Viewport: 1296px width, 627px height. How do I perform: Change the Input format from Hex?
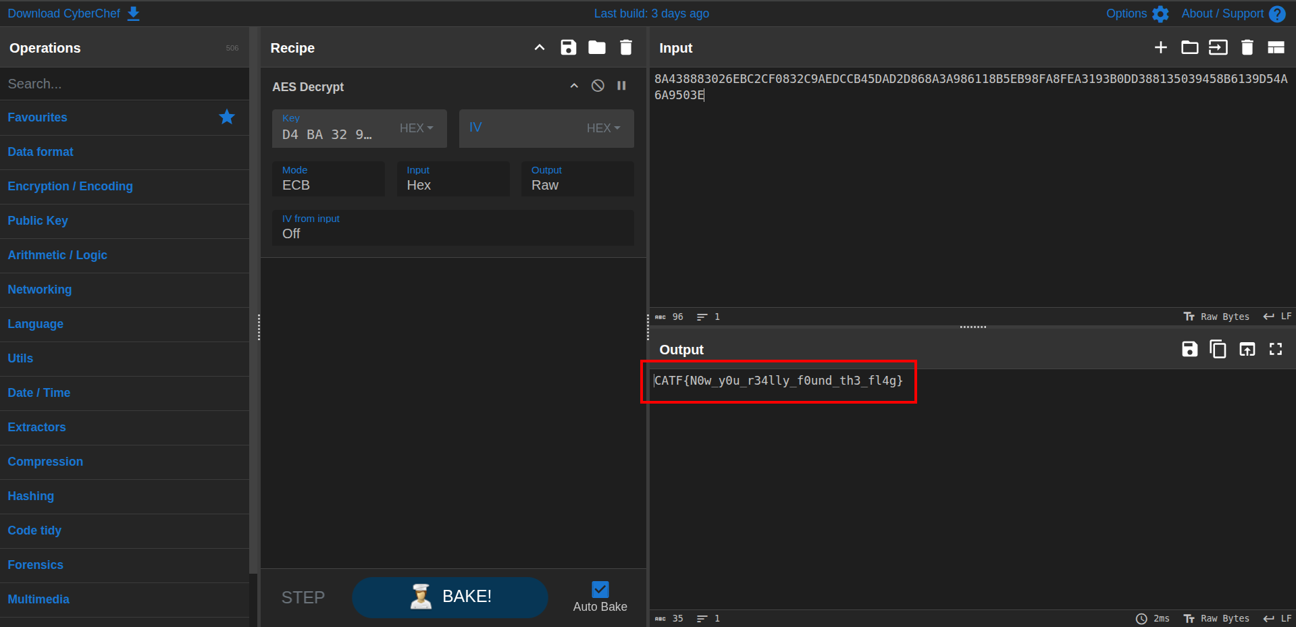tap(453, 179)
